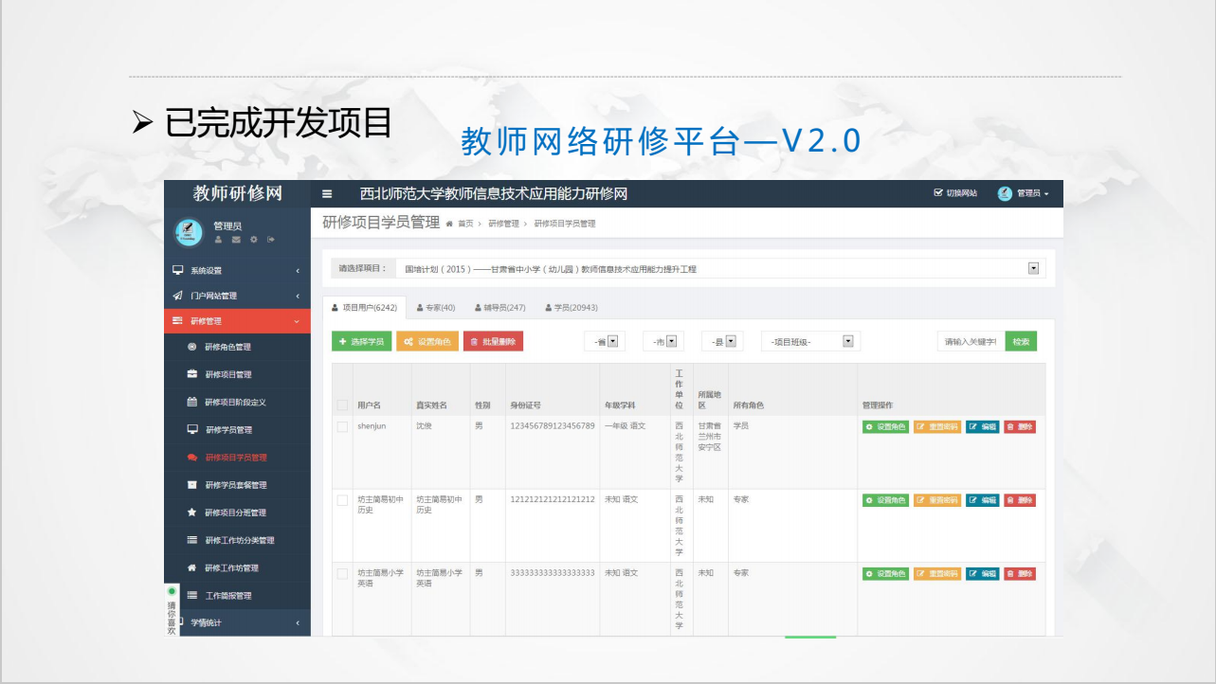Click the orange 设置角色 toolbar button
This screenshot has width=1216, height=684.
(427, 341)
